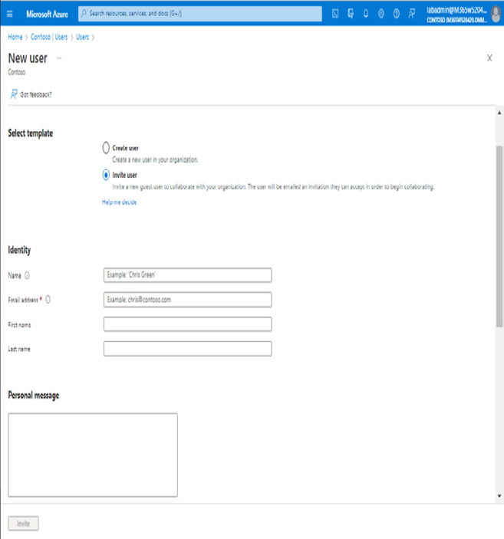This screenshot has width=504, height=539.
Task: Click inside the Personal message text area
Action: click(93, 455)
